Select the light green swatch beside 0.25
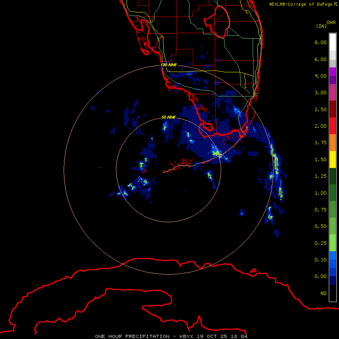 coord(333,243)
